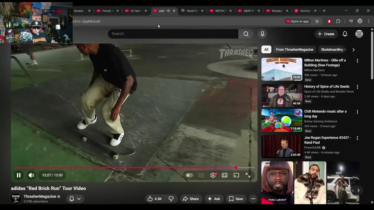Share the video
The width and height of the screenshot is (374, 210).
[x=191, y=199]
